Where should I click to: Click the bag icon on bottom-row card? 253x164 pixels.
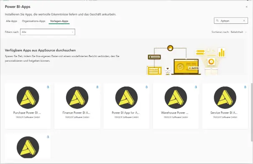pyautogui.click(x=48, y=137)
